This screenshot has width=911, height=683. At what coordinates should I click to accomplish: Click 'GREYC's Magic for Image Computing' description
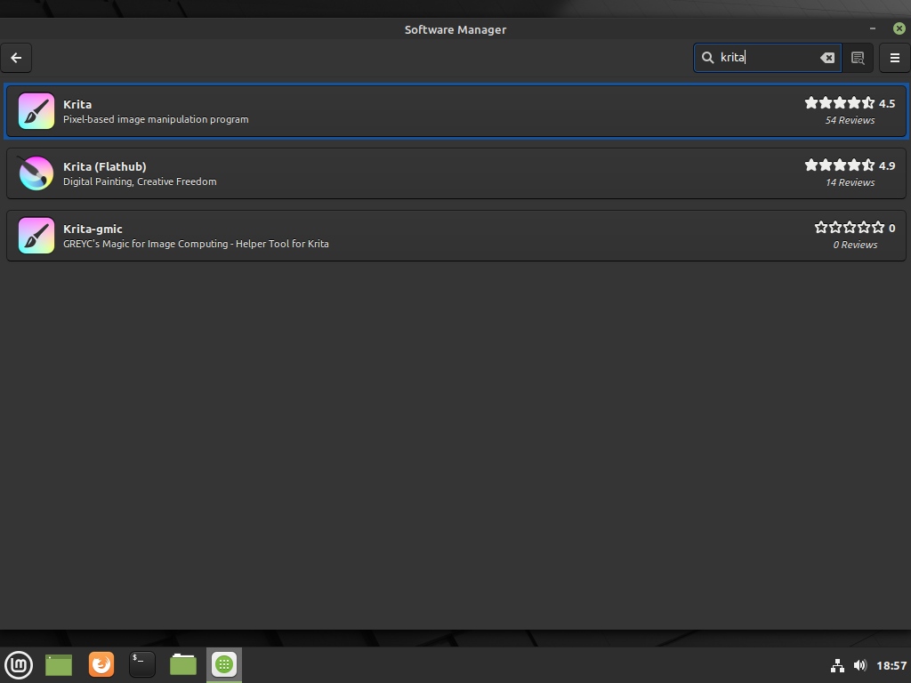[x=196, y=244]
